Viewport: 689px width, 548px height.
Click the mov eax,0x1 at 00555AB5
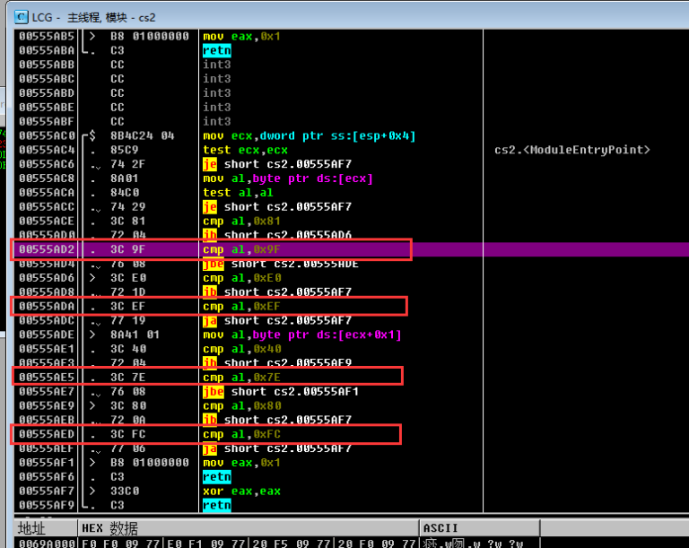coord(230,37)
